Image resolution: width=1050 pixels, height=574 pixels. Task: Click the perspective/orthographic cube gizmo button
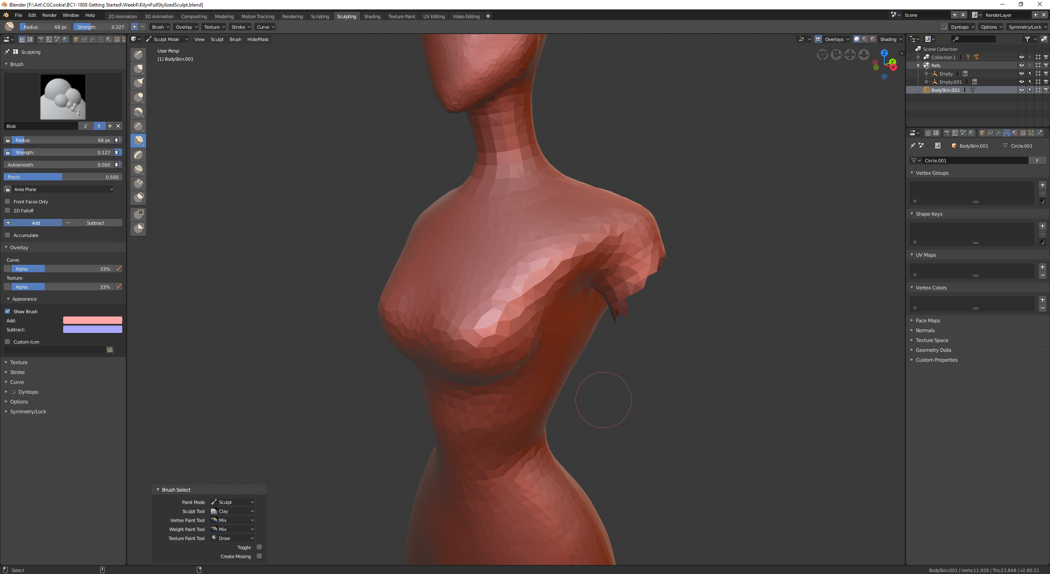822,55
